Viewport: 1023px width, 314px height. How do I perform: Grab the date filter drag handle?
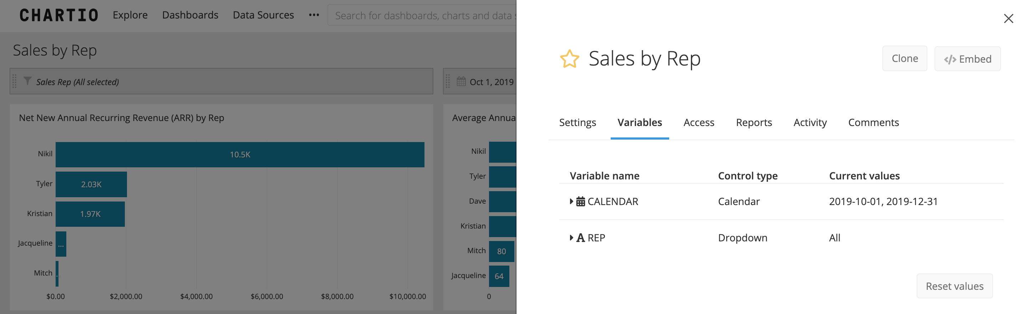(448, 81)
